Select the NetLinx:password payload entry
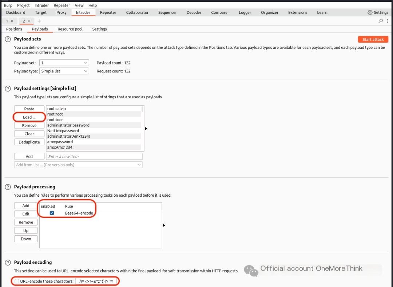 point(94,131)
